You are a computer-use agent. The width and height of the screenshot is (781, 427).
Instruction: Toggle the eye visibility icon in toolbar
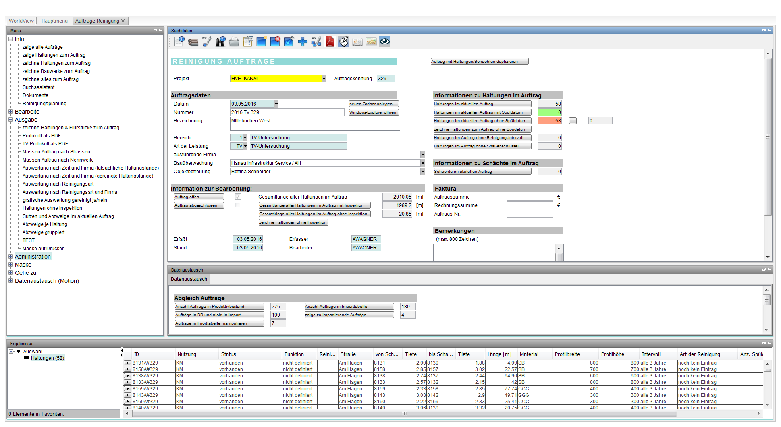click(x=385, y=41)
